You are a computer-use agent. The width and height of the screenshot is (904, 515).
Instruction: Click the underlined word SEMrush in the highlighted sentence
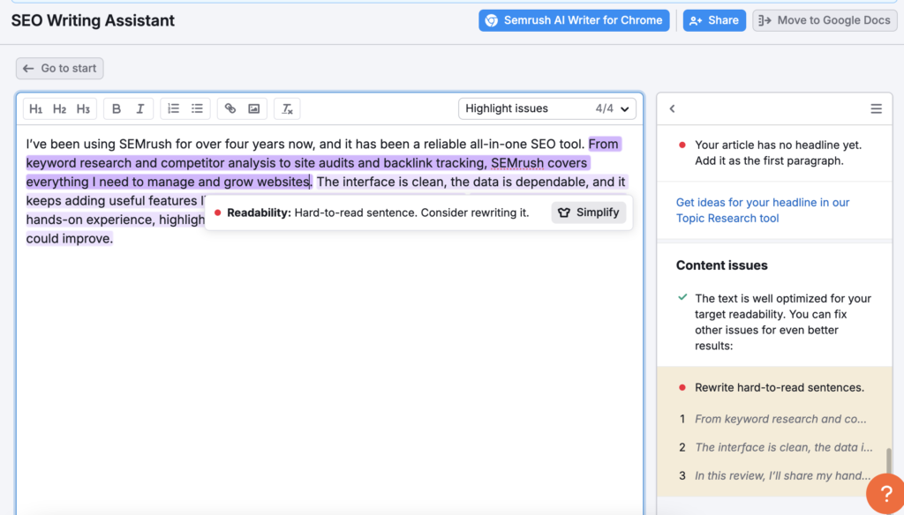(517, 163)
